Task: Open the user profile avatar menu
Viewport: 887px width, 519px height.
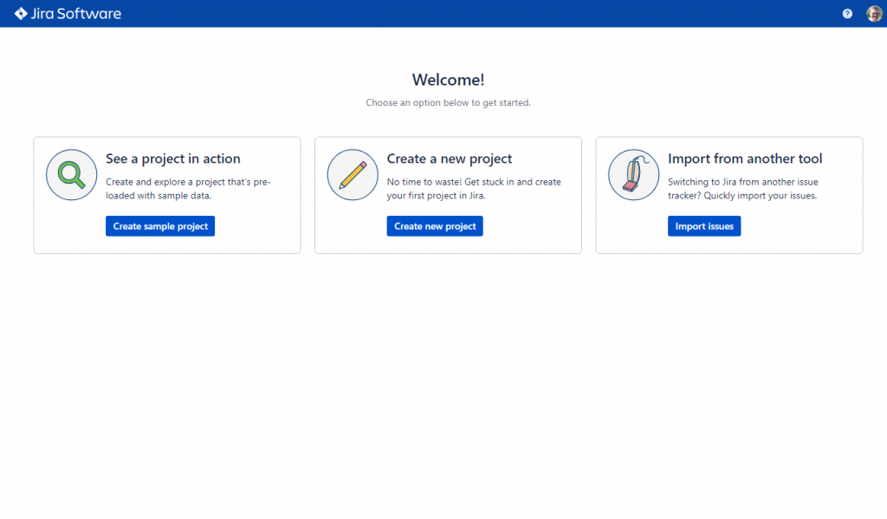Action: pyautogui.click(x=874, y=14)
